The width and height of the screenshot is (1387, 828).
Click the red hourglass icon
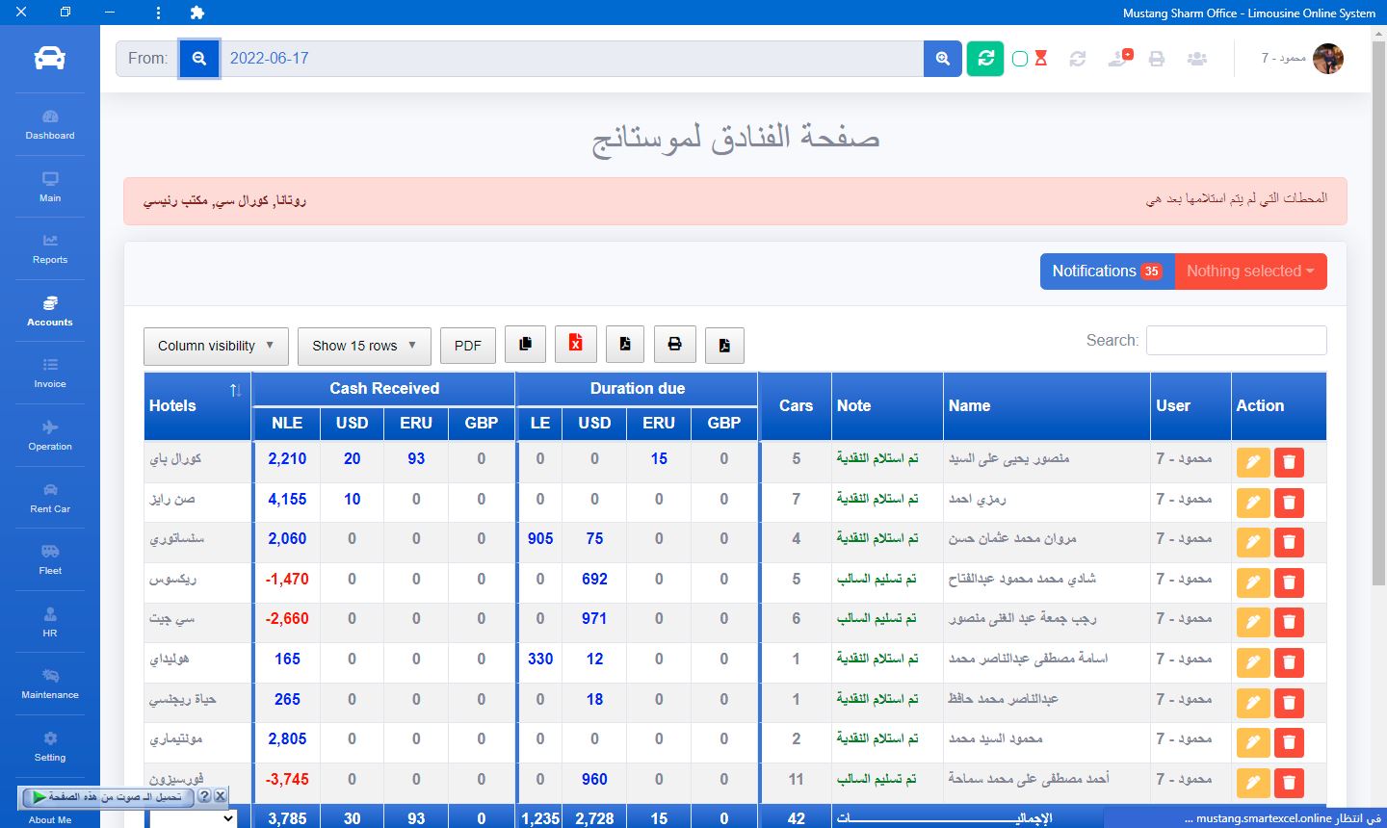(x=1041, y=59)
